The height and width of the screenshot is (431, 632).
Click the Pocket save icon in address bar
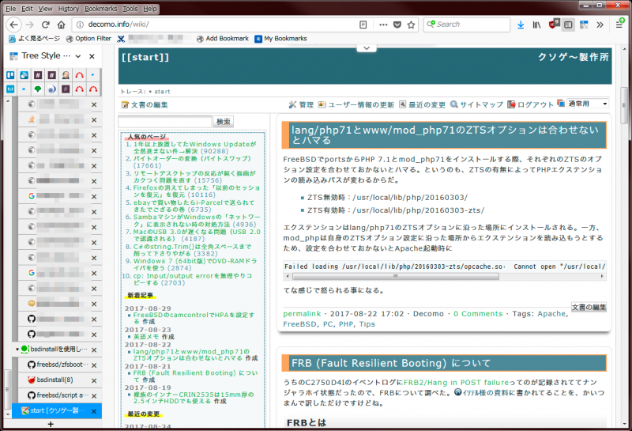click(x=399, y=25)
